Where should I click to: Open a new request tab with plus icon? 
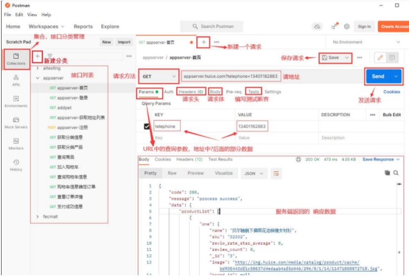point(203,42)
